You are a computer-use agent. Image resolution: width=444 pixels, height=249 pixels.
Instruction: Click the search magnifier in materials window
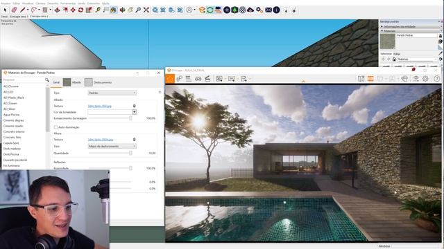point(47,80)
